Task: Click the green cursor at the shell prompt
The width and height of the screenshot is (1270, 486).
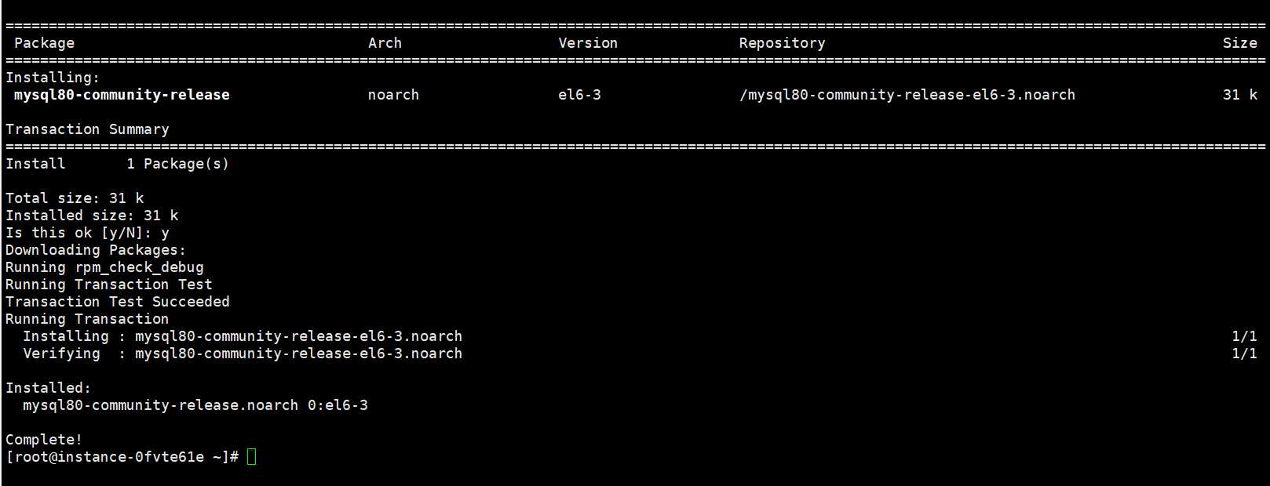Action: coord(251,457)
